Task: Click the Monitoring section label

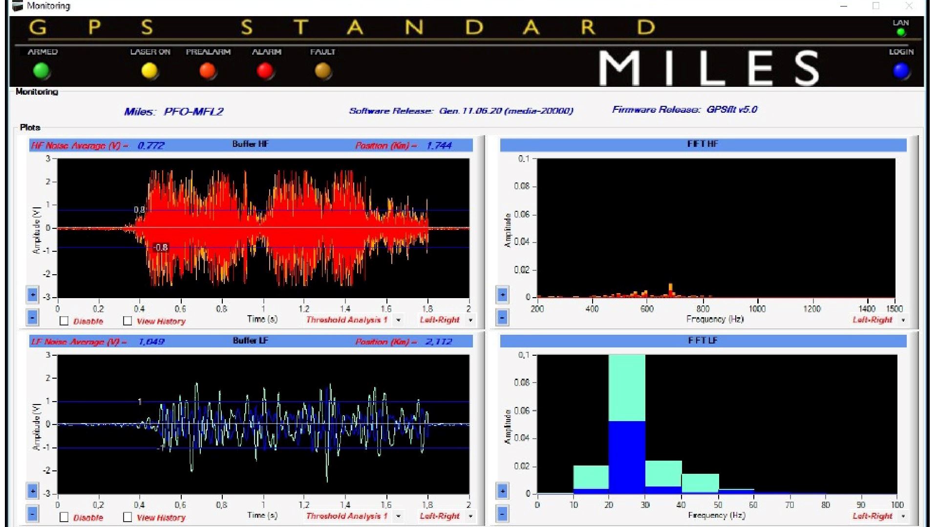Action: pos(37,92)
